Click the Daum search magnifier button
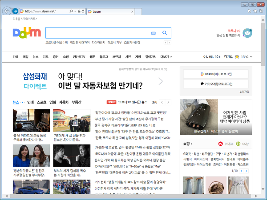 point(165,33)
